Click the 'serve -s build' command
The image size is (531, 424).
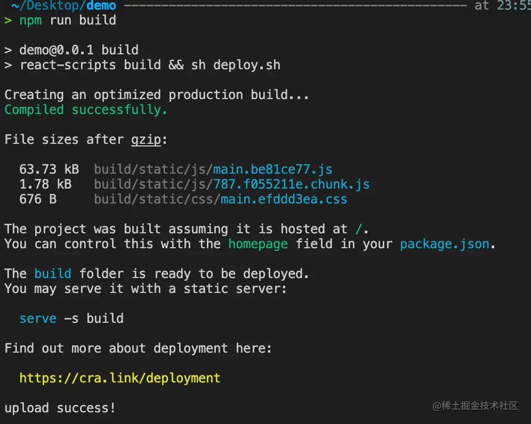(x=71, y=319)
